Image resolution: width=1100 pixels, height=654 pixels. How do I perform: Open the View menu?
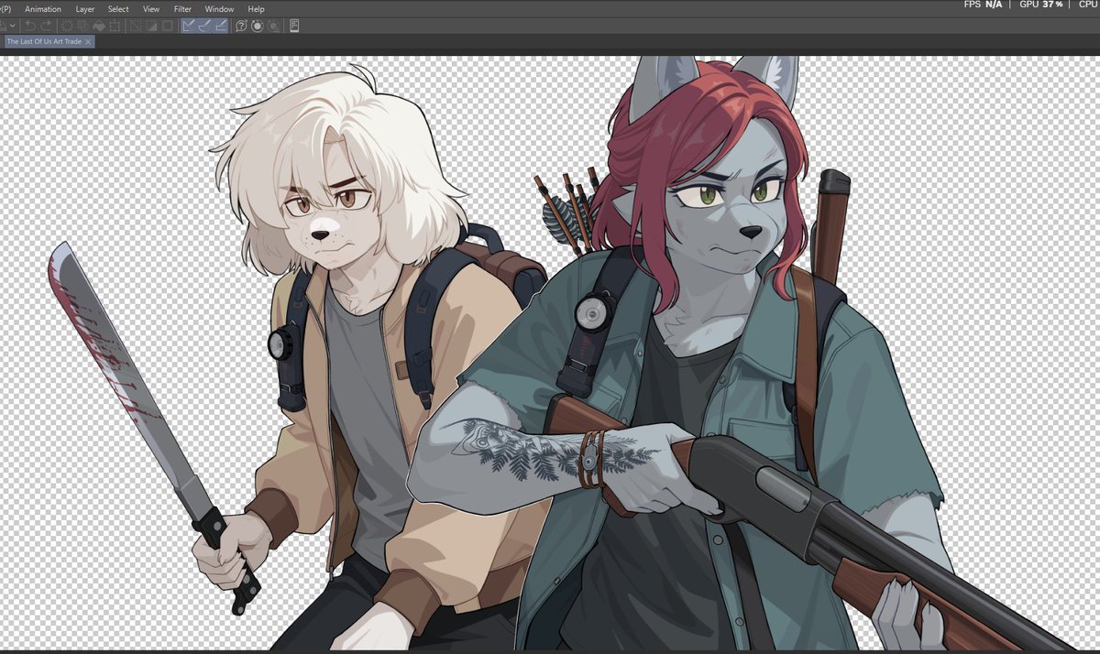[150, 8]
